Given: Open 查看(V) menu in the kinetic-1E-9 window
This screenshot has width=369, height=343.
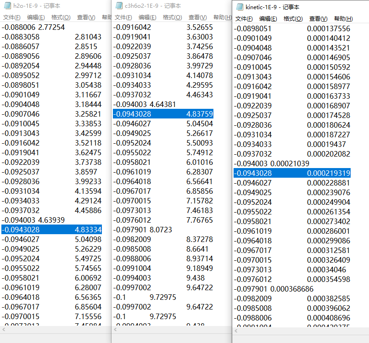Looking at the screenshot, I should [x=318, y=19].
